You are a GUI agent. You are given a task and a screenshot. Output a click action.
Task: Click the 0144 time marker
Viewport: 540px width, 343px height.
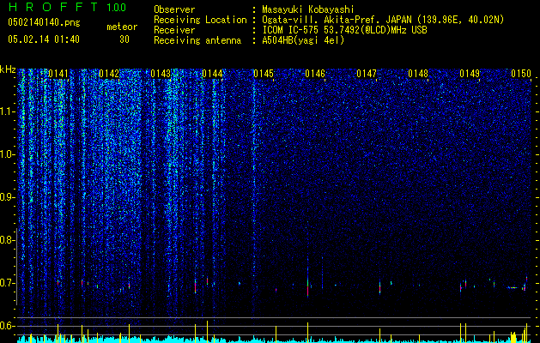[x=212, y=74]
